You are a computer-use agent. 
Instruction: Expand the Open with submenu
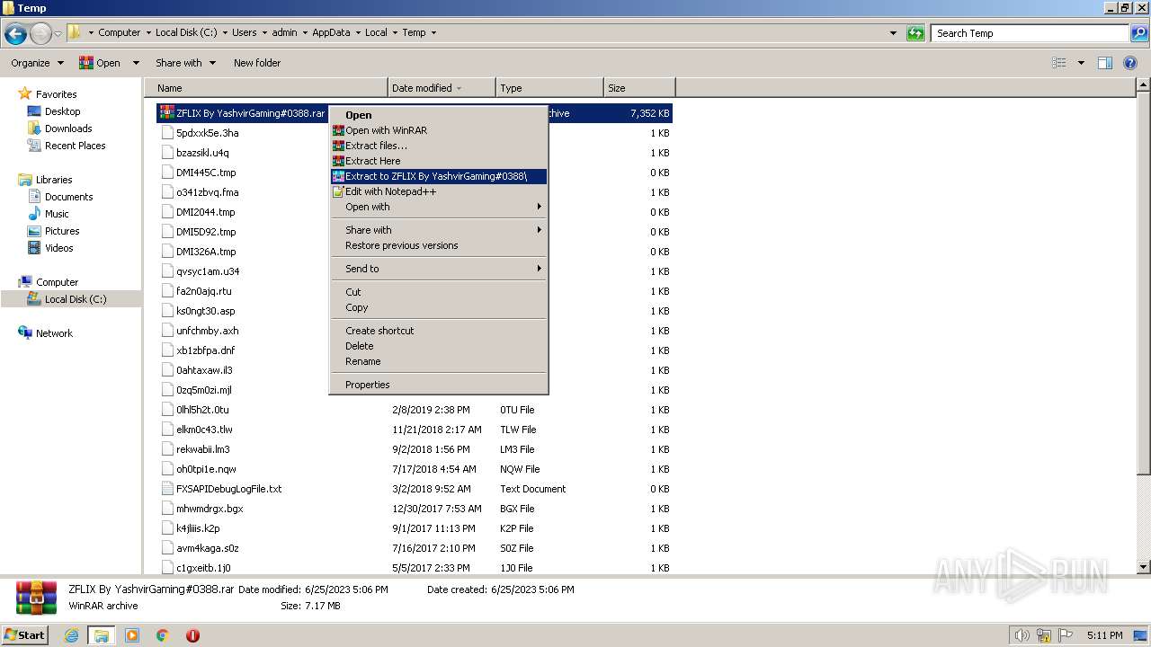(x=439, y=207)
